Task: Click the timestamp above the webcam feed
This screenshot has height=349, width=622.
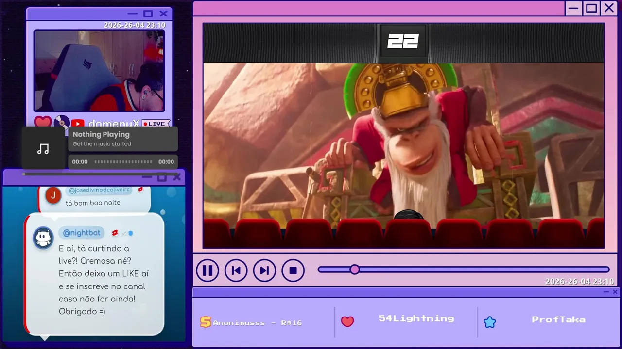Action: pos(135,25)
